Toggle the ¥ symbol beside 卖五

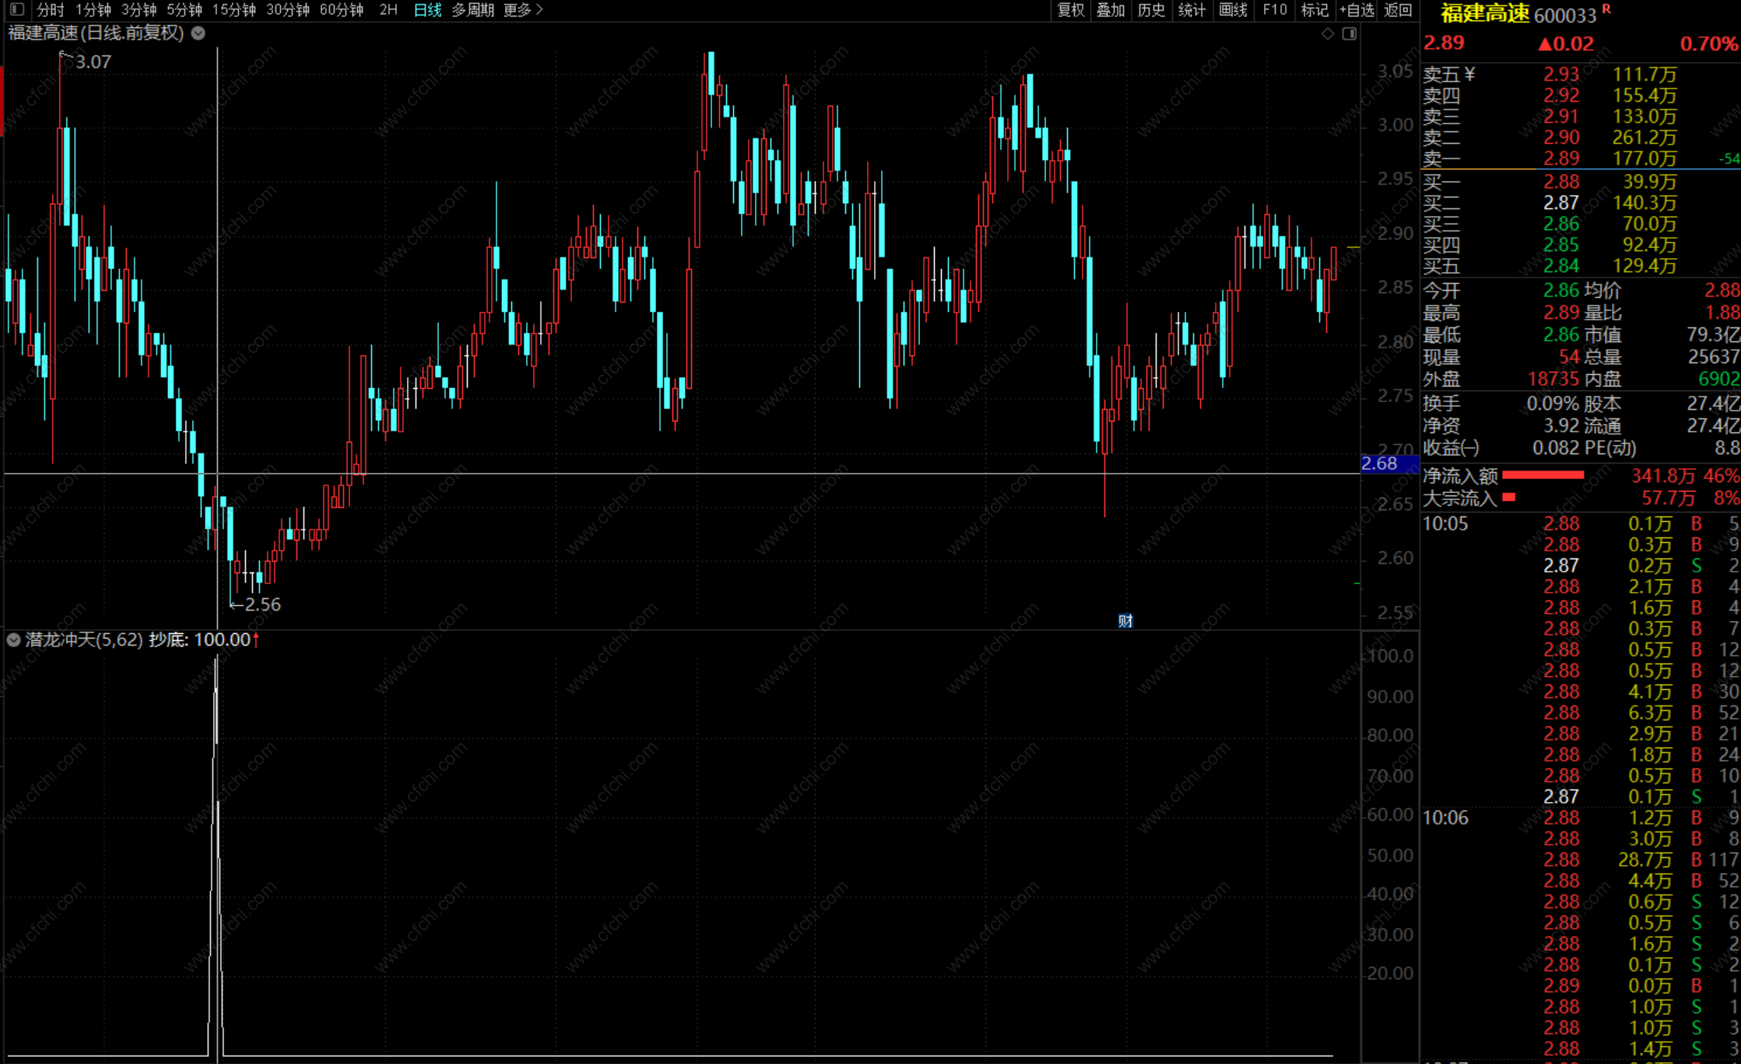[x=1469, y=74]
